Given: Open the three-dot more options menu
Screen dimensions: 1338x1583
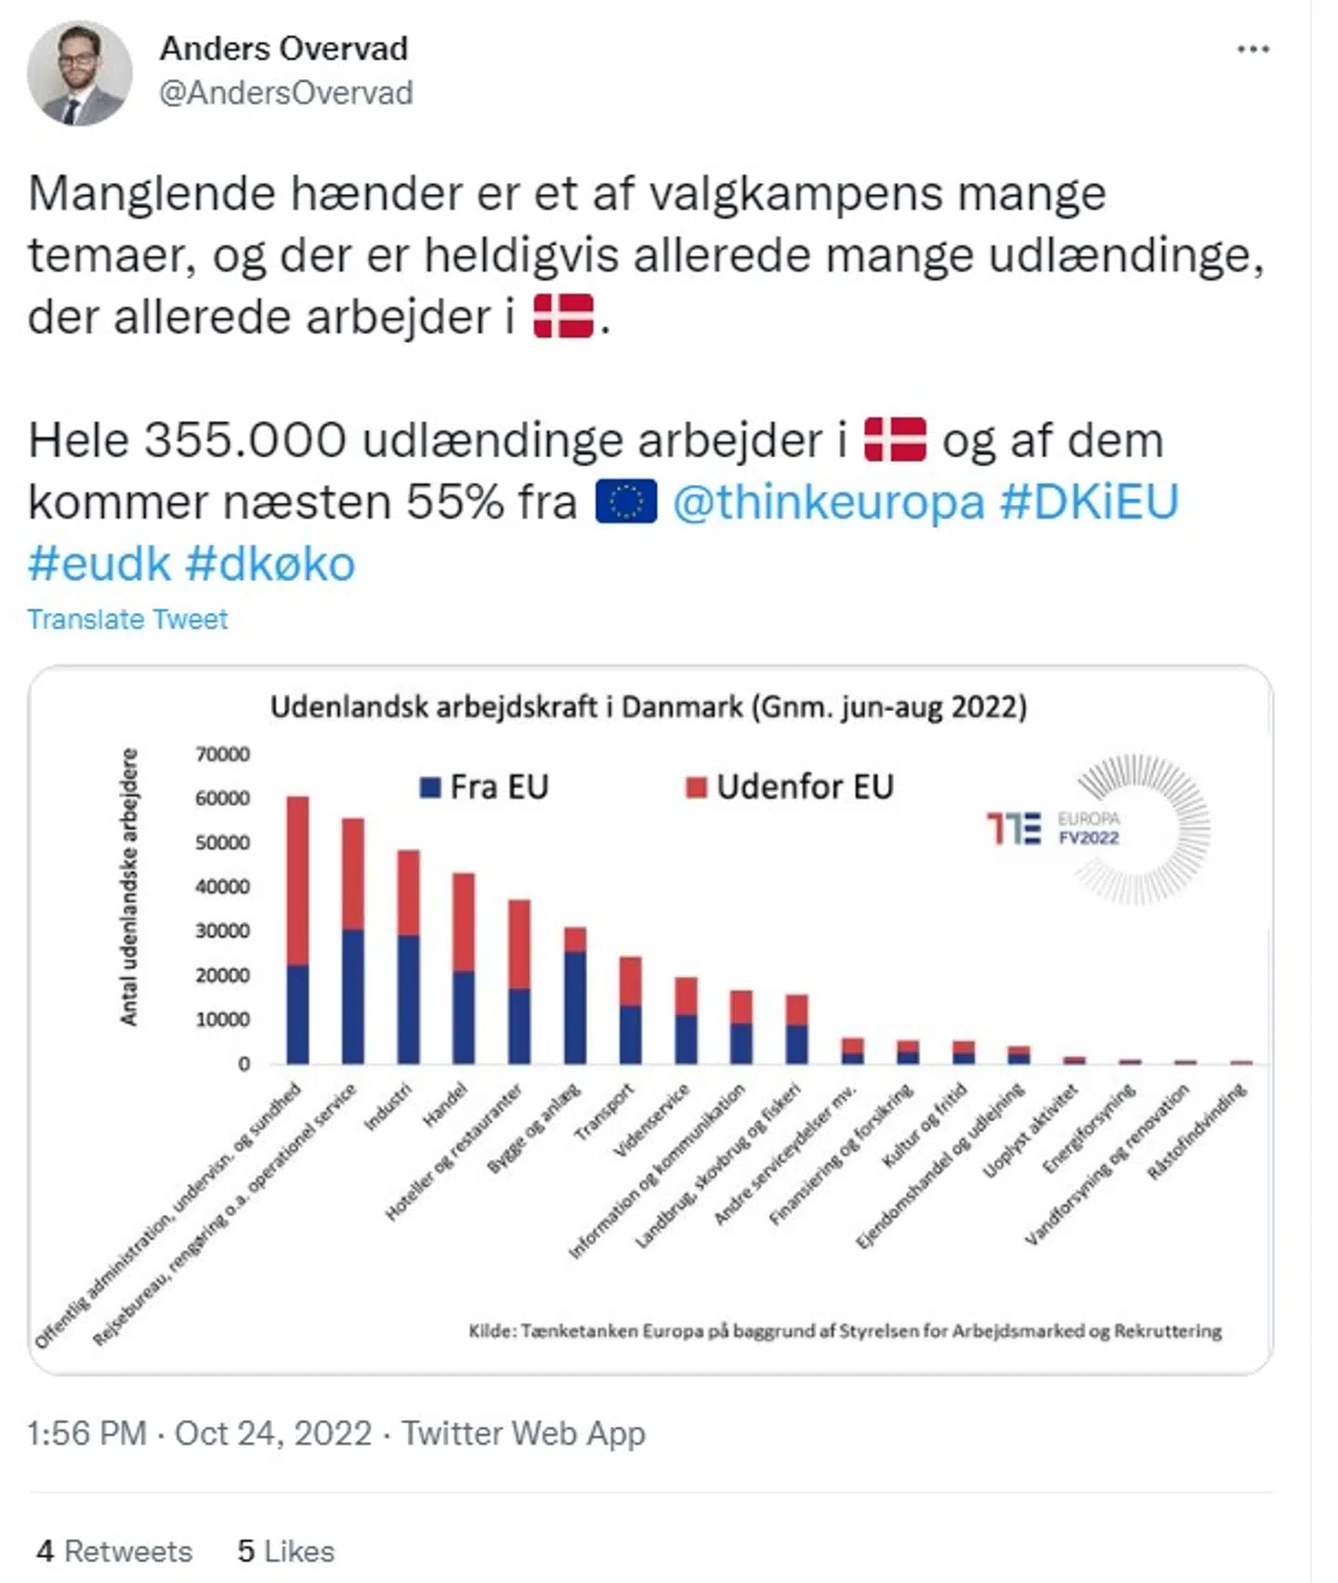Looking at the screenshot, I should [1253, 49].
